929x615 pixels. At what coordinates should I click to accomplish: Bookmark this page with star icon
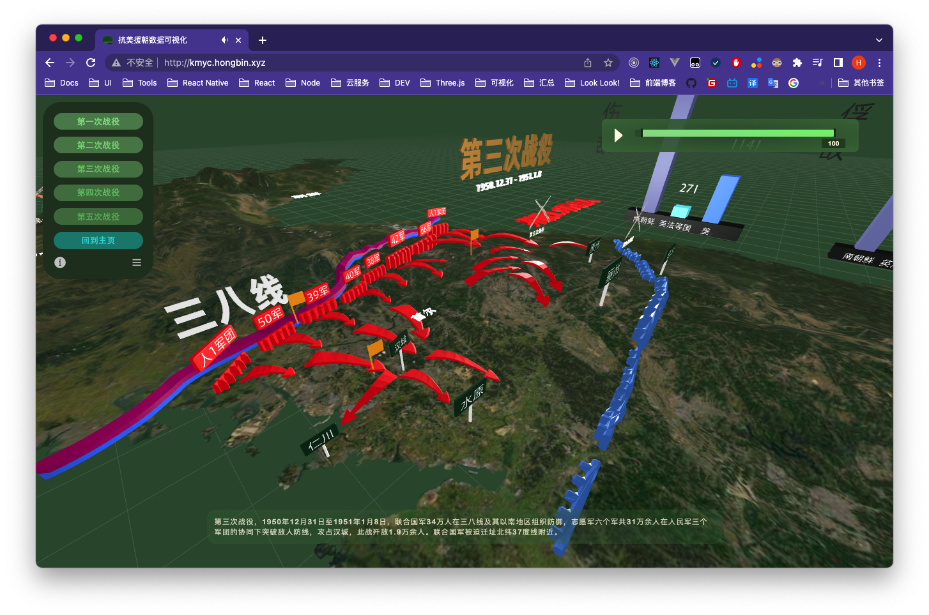(x=608, y=63)
